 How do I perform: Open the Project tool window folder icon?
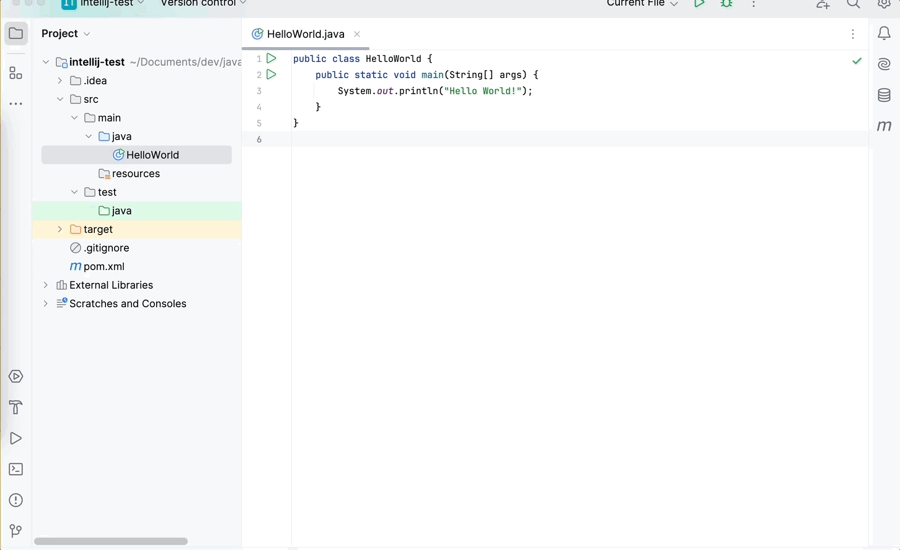tap(16, 33)
